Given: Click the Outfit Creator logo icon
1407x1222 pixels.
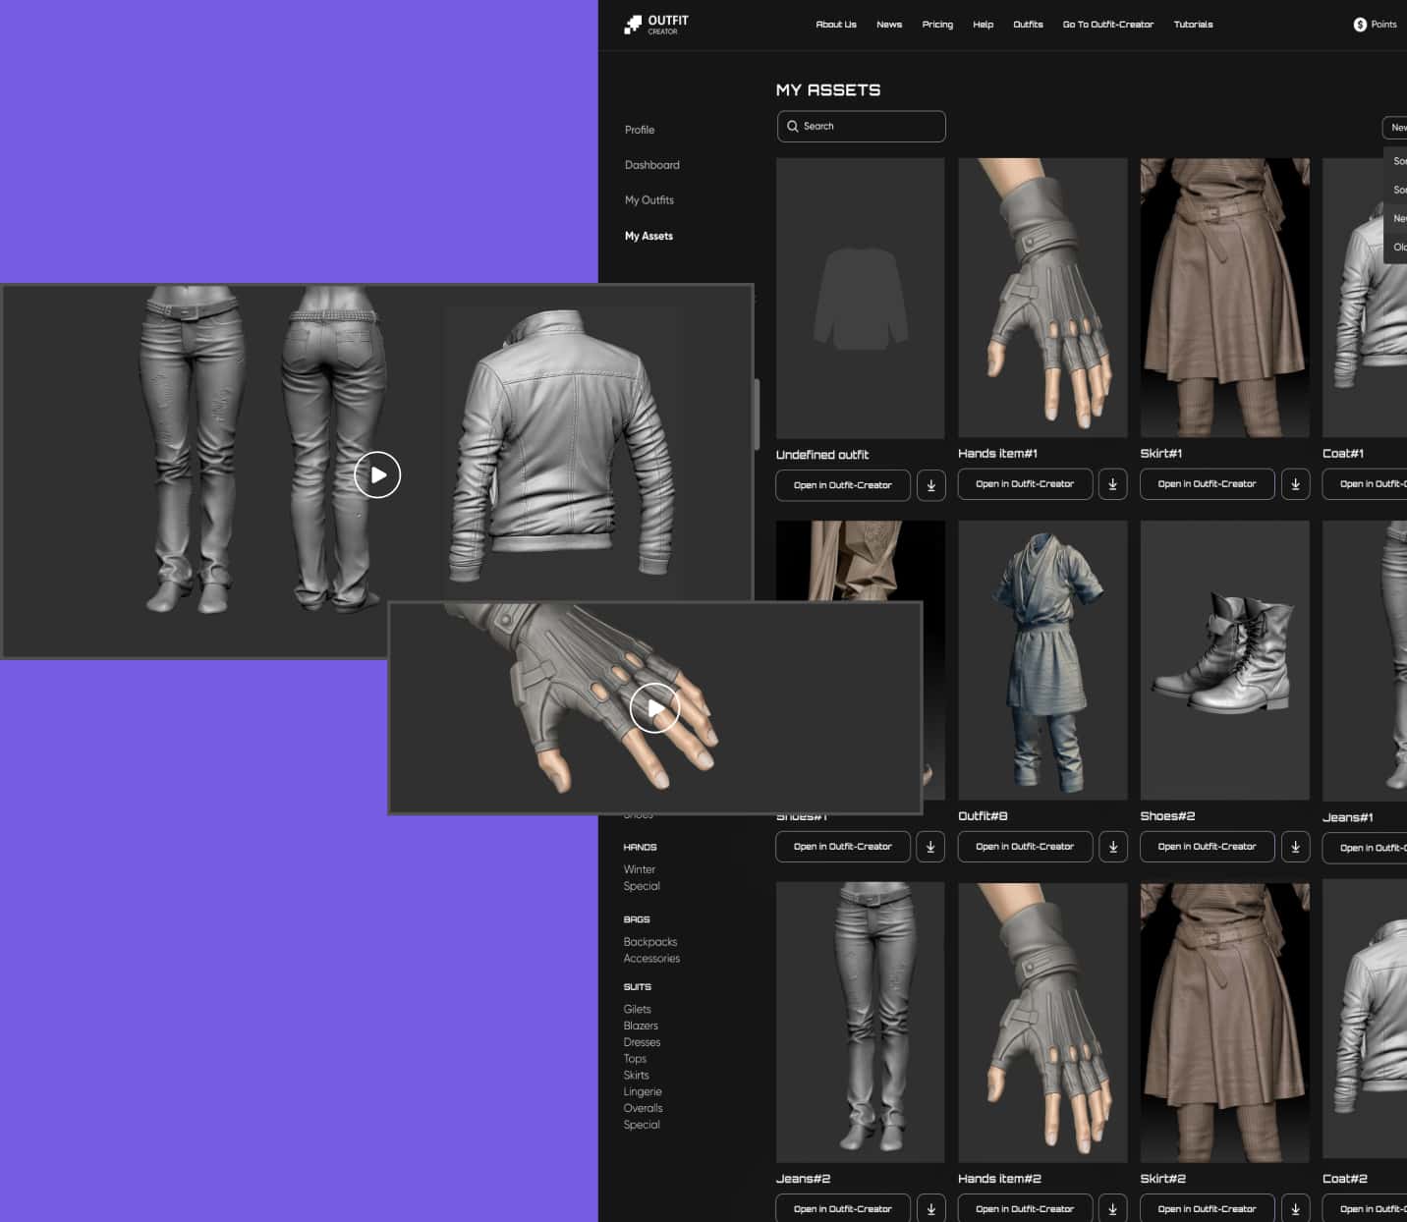Looking at the screenshot, I should pyautogui.click(x=633, y=25).
